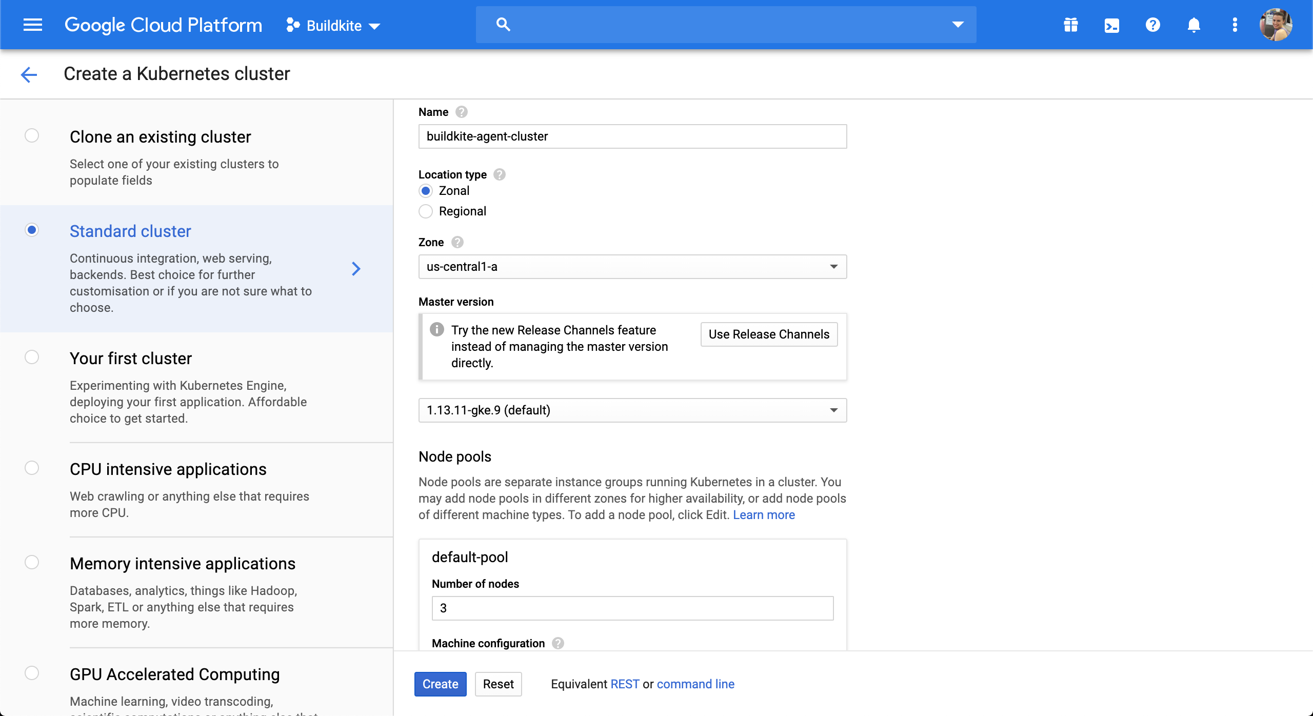Image resolution: width=1313 pixels, height=716 pixels.
Task: Click help icon next to Zone
Action: 457,242
